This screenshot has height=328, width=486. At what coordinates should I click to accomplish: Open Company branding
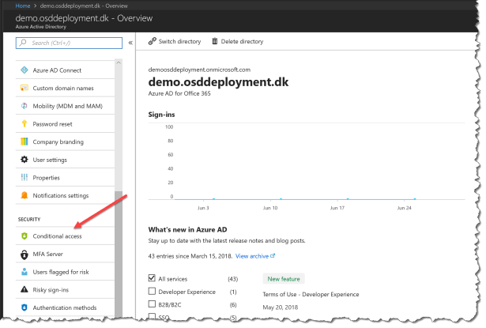click(65, 141)
